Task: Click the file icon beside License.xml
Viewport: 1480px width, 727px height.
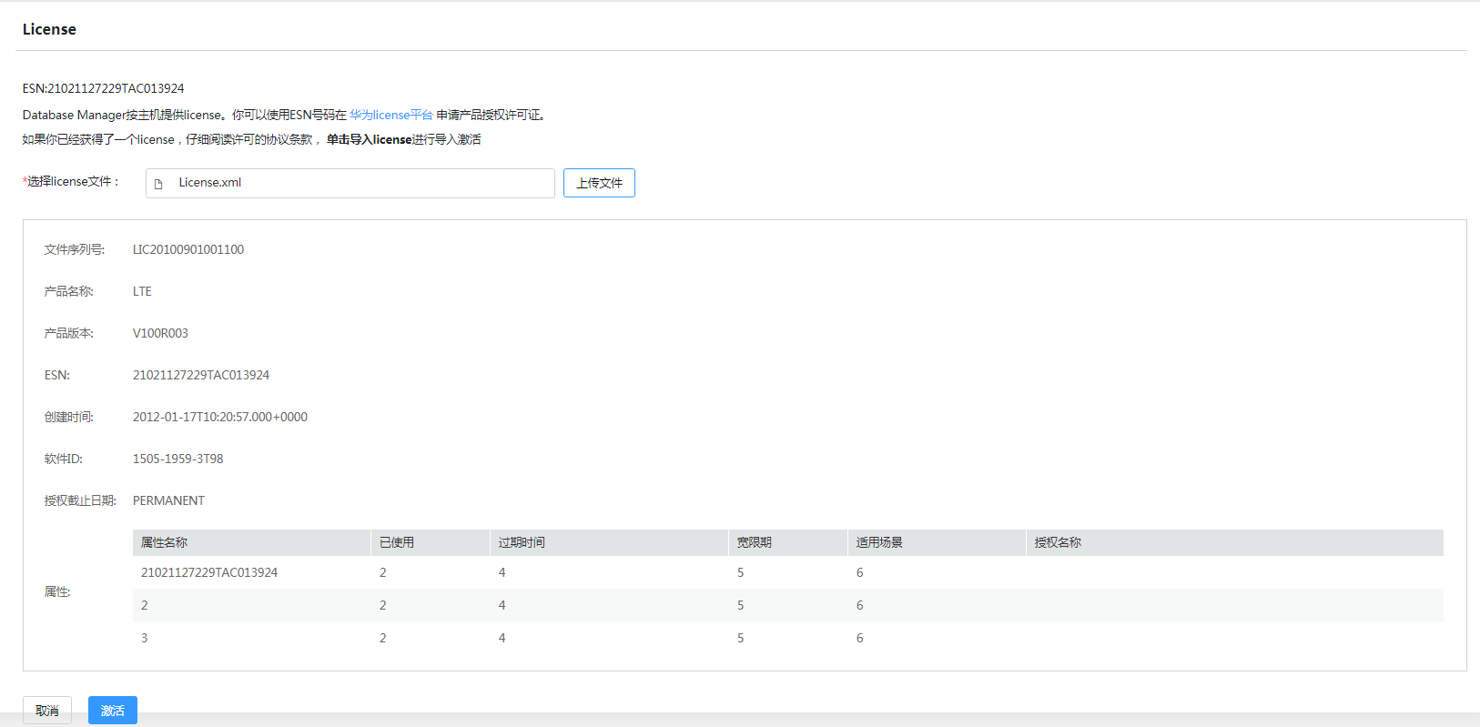Action: [x=158, y=184]
